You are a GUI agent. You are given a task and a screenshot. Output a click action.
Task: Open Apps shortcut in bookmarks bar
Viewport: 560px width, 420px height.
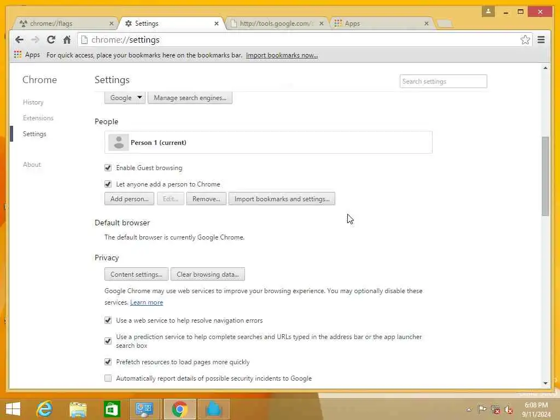point(27,55)
